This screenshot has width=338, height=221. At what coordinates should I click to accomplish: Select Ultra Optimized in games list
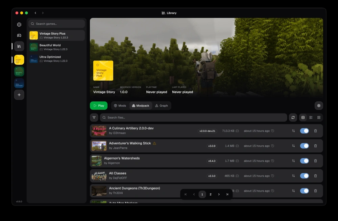tap(57, 59)
